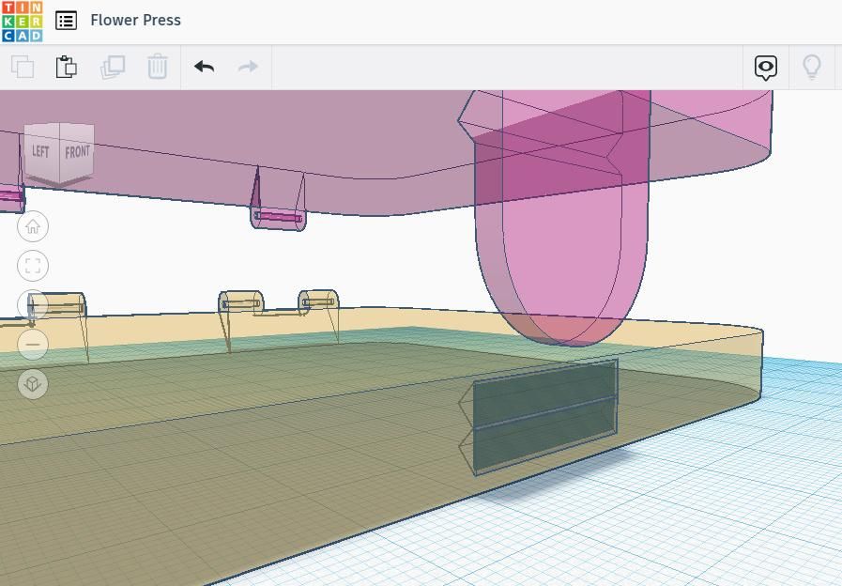The image size is (842, 586).
Task: Click the Show all lightbulb icon
Action: pos(812,67)
